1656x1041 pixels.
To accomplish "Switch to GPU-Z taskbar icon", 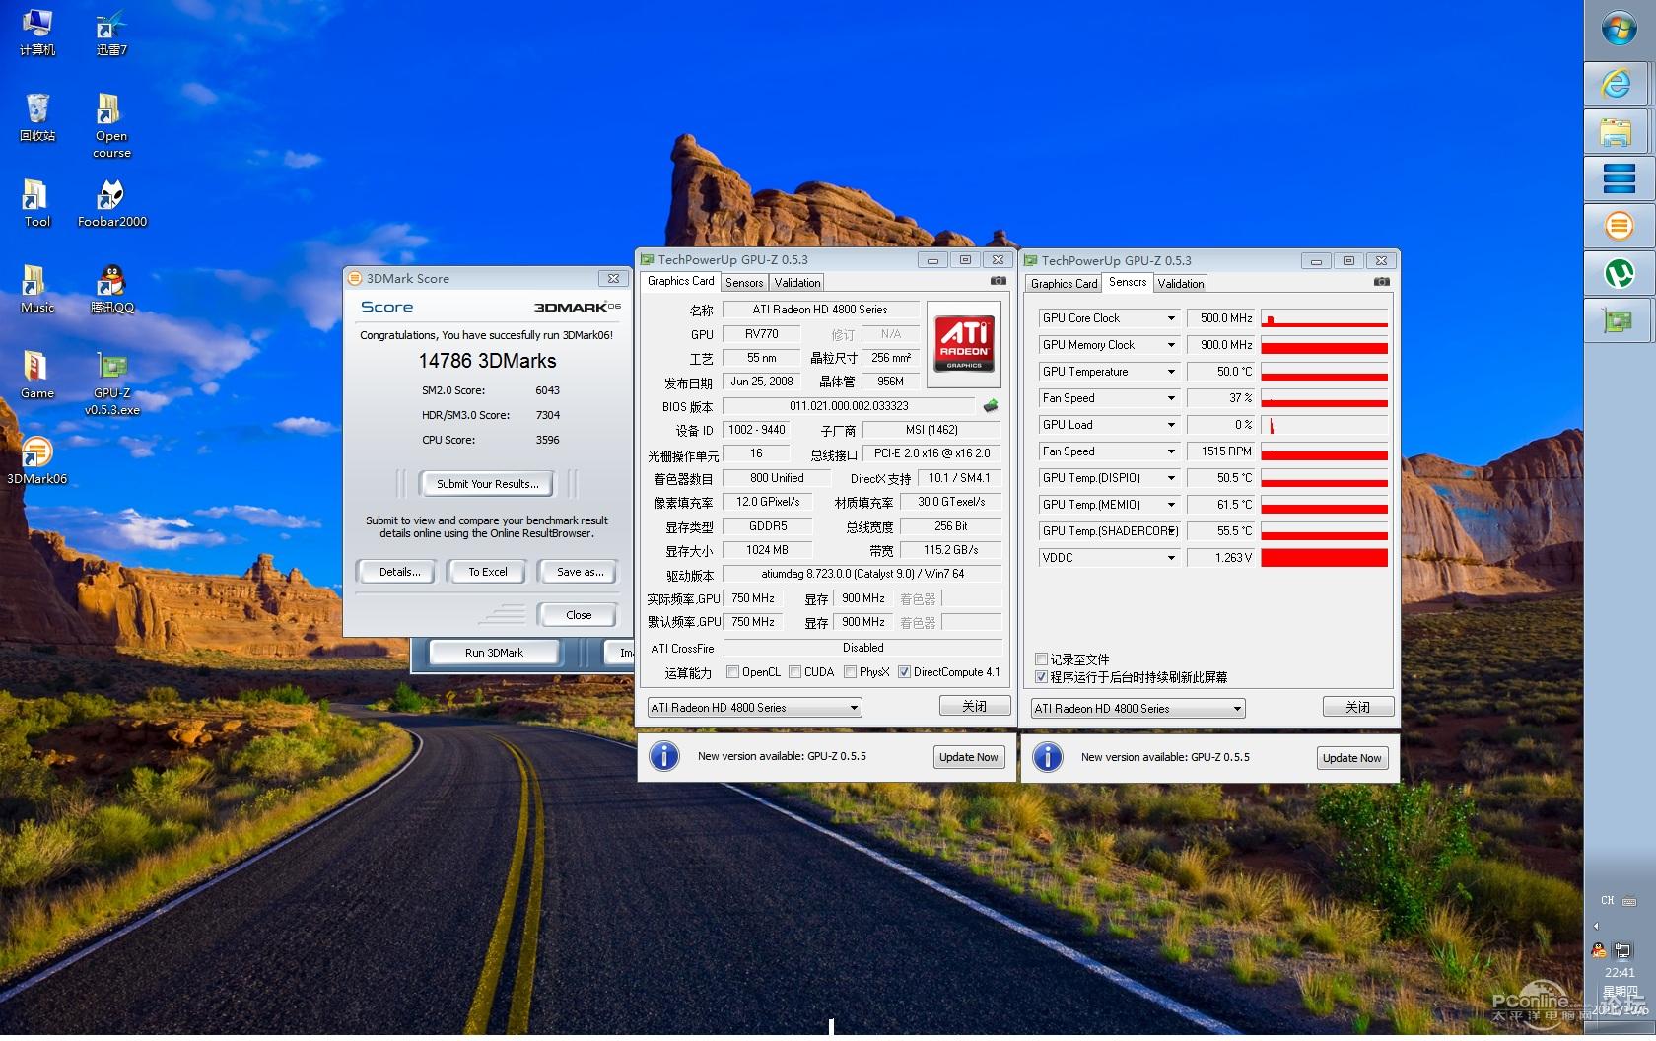I will pos(1619,320).
